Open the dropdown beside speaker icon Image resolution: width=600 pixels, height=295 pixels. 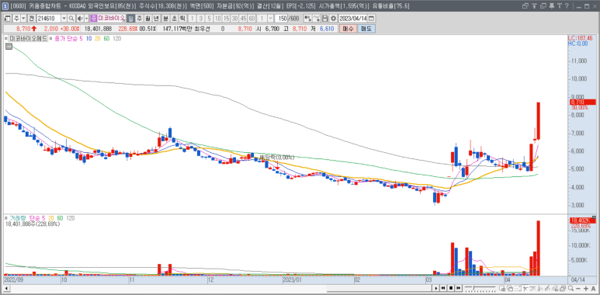click(x=86, y=19)
